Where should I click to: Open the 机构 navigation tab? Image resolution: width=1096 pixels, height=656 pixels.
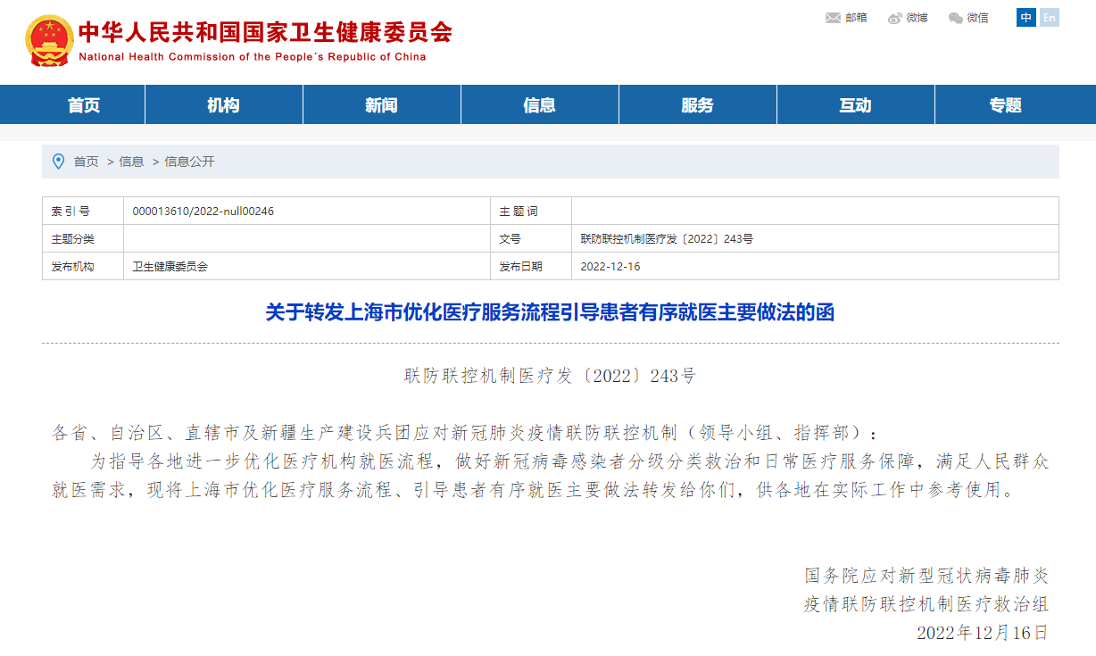pyautogui.click(x=223, y=105)
